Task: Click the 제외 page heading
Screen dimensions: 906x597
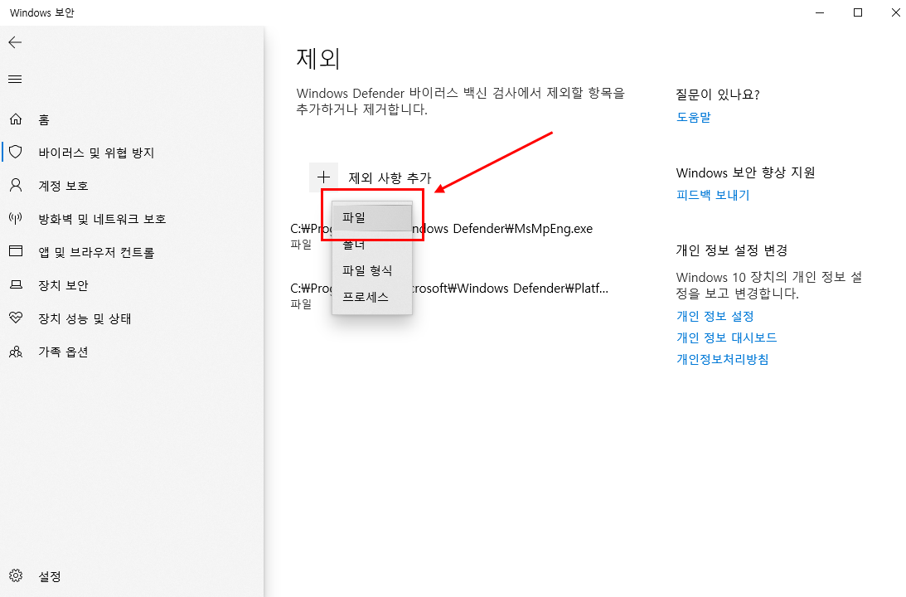Action: (318, 59)
